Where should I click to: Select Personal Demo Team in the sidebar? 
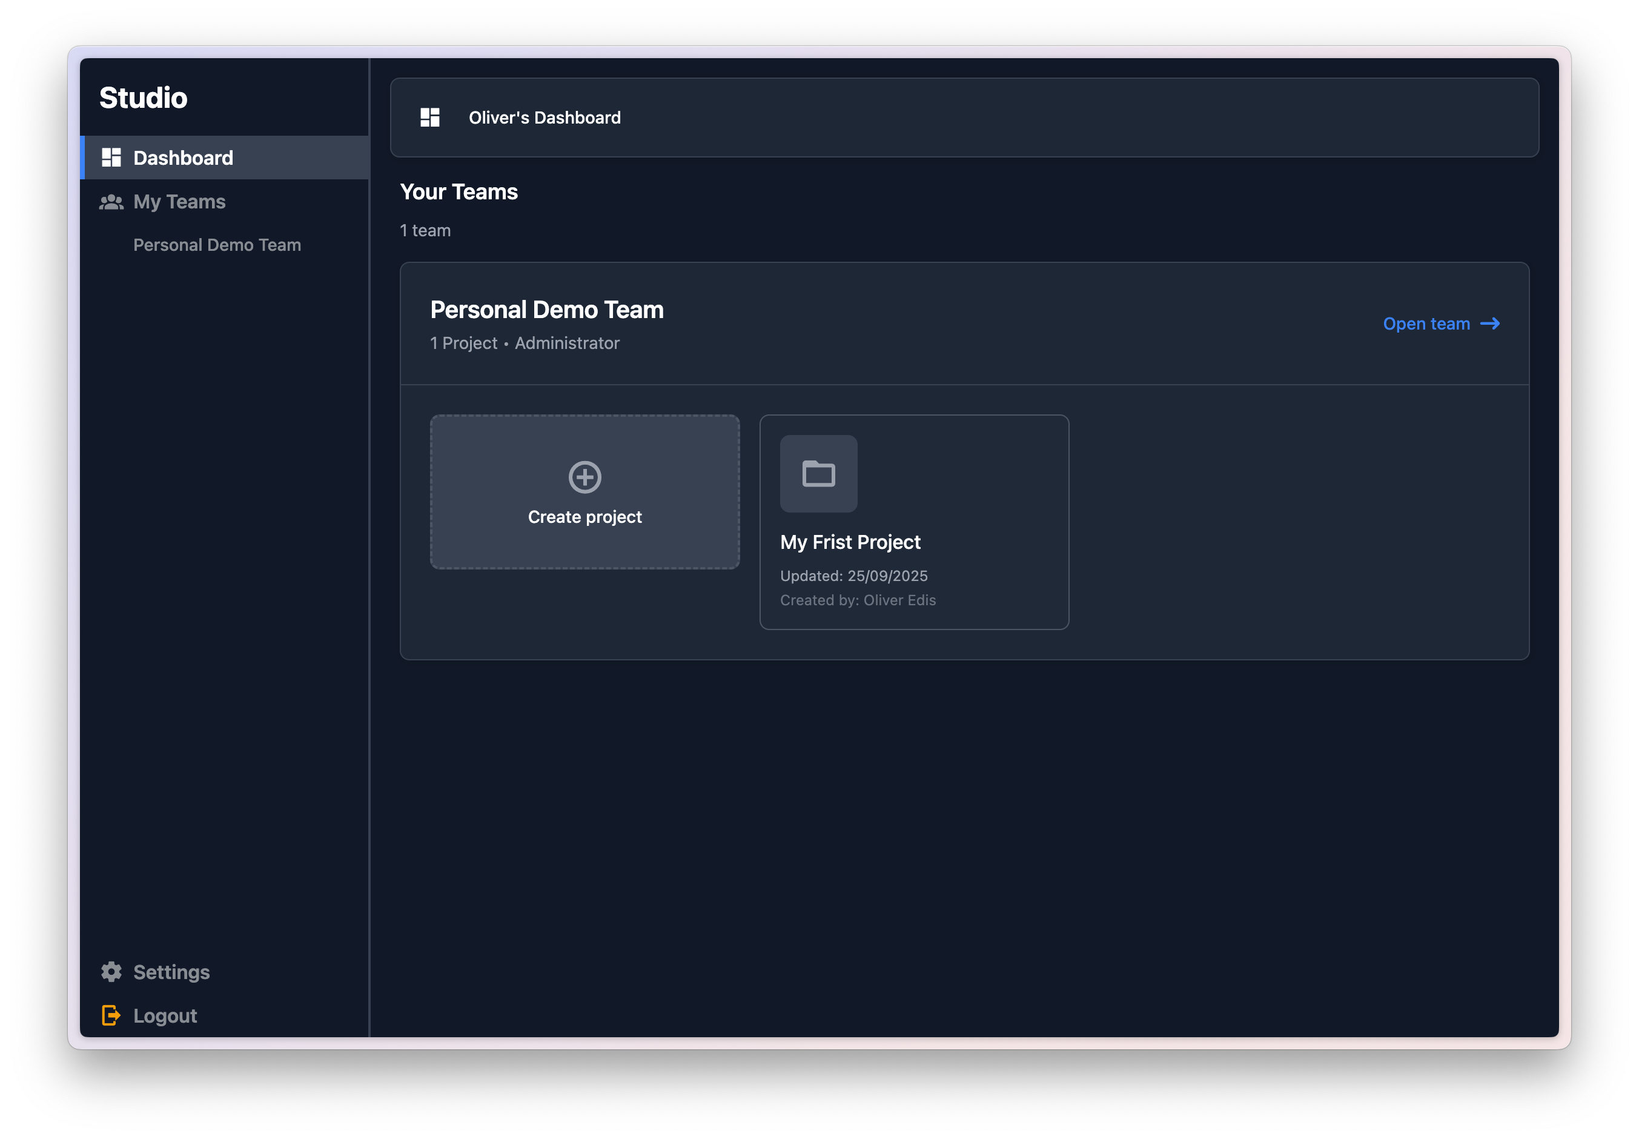point(217,245)
